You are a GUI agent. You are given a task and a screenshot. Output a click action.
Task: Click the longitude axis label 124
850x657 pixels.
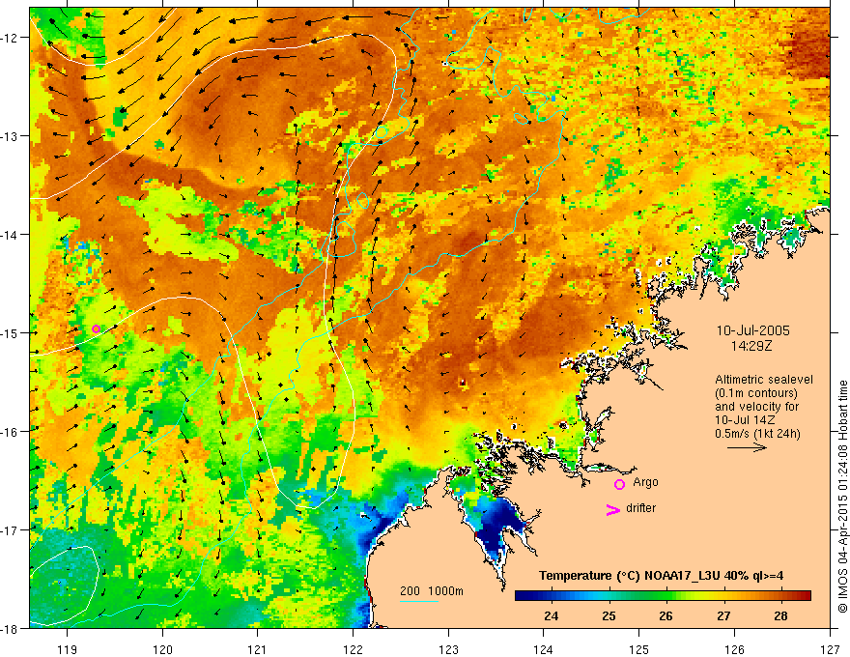point(543,649)
